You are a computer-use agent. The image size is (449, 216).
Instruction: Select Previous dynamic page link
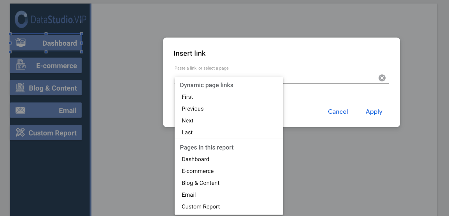pyautogui.click(x=229, y=109)
